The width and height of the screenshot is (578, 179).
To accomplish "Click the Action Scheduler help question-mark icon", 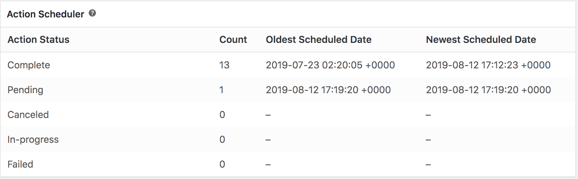I will tap(92, 13).
